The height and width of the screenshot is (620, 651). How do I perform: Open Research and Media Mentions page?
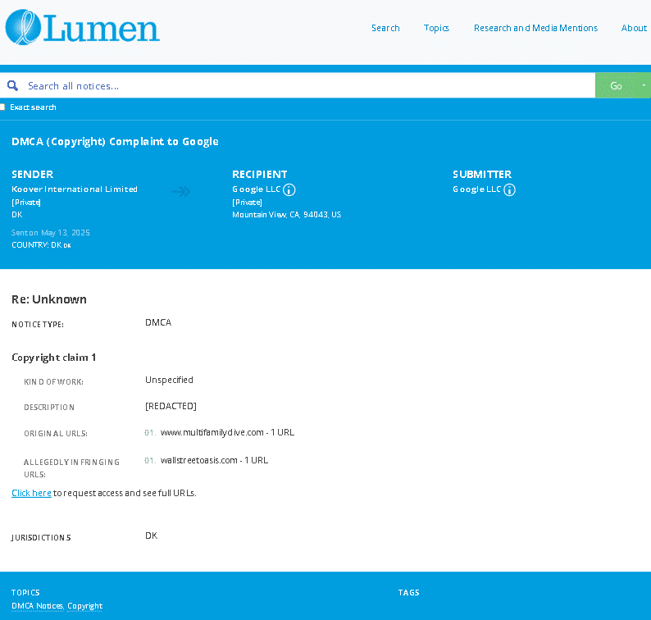tap(535, 28)
